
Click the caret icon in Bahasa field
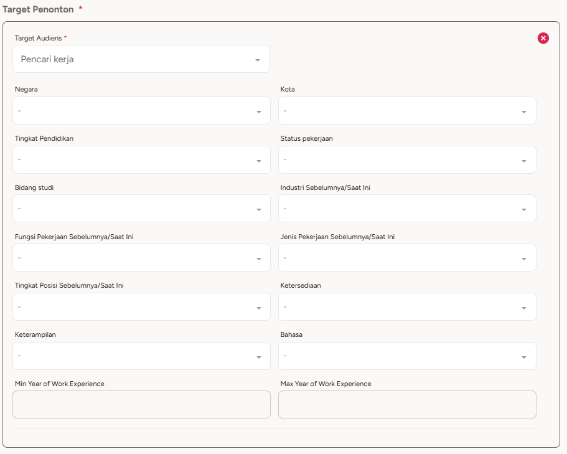coord(524,357)
